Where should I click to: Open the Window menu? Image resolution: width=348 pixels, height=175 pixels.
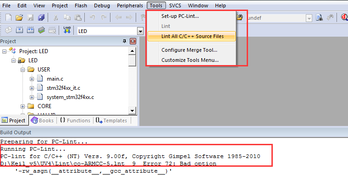coord(198,5)
